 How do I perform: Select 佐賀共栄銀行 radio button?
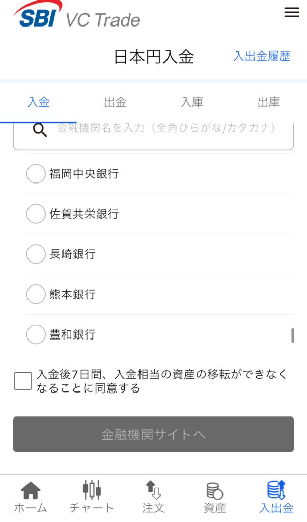[x=36, y=214]
